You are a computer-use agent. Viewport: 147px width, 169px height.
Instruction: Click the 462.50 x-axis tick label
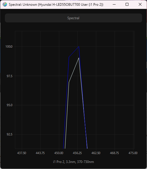[x=96, y=153]
